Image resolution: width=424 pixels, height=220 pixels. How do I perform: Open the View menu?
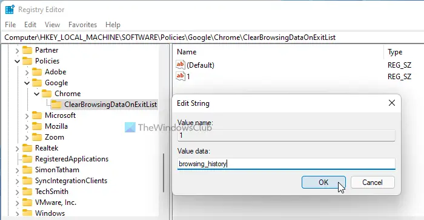click(52, 25)
